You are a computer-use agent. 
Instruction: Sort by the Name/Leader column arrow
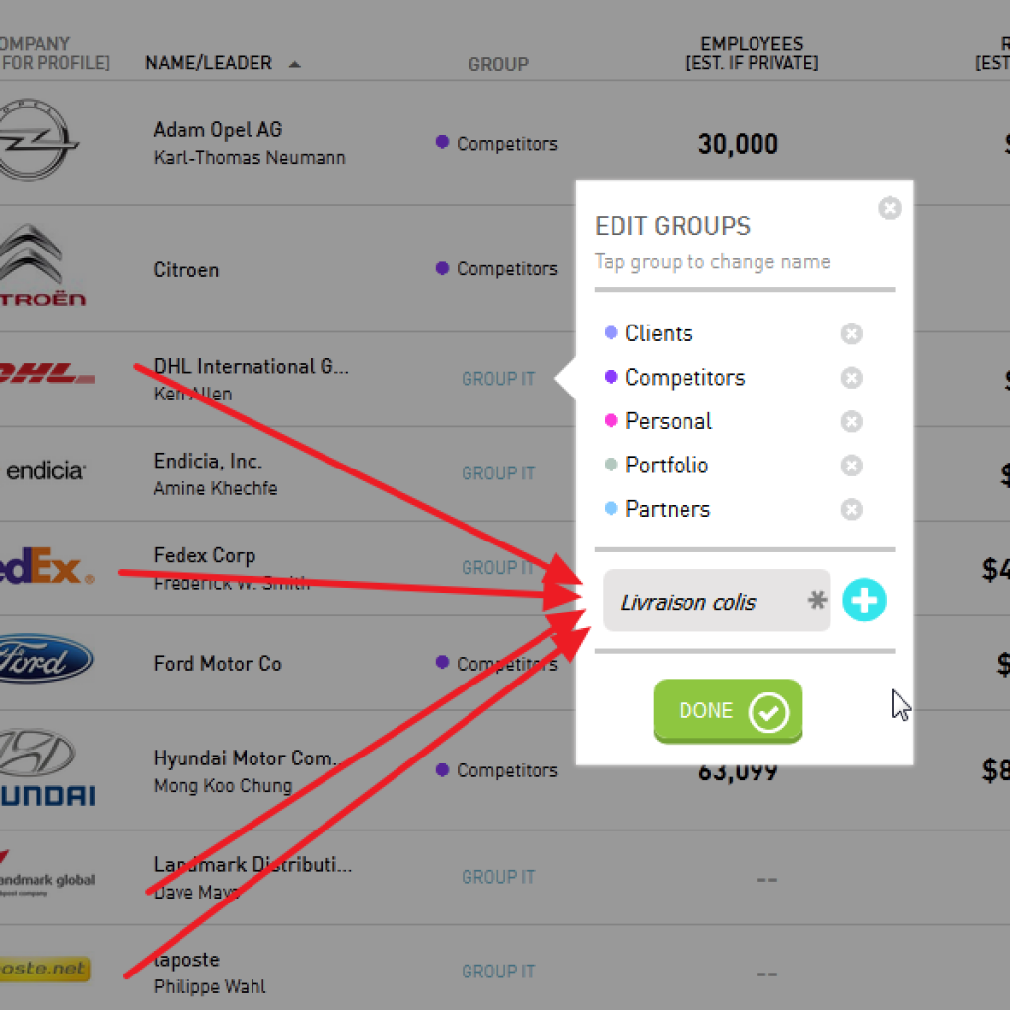[295, 65]
